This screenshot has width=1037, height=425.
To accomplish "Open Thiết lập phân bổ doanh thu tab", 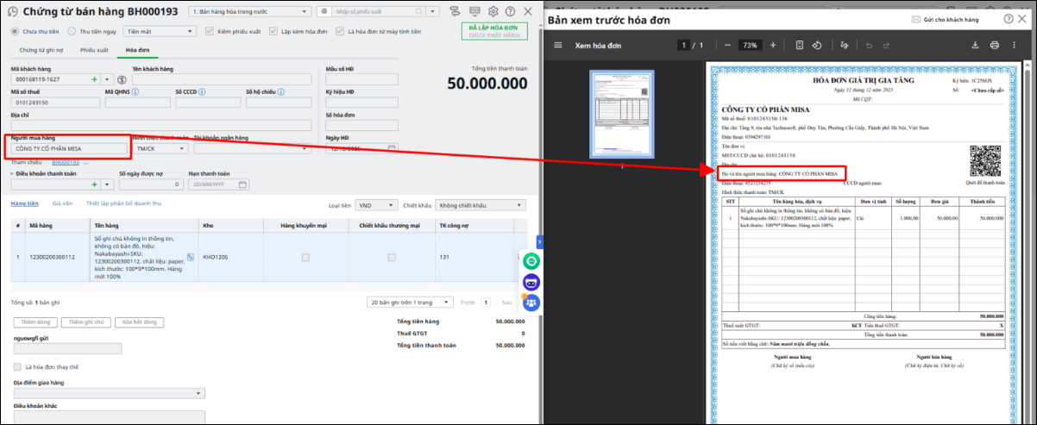I will click(x=123, y=203).
